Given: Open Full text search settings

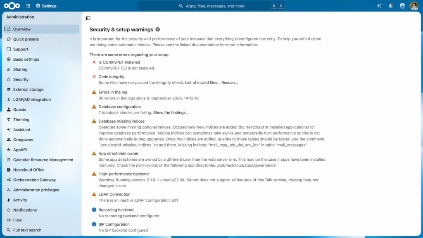Looking at the screenshot, I should pos(42,230).
